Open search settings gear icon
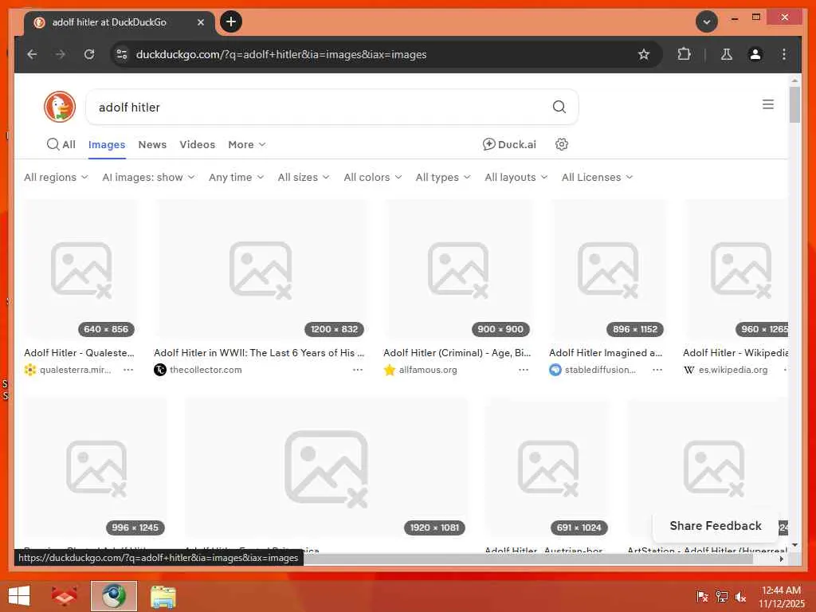 [562, 144]
